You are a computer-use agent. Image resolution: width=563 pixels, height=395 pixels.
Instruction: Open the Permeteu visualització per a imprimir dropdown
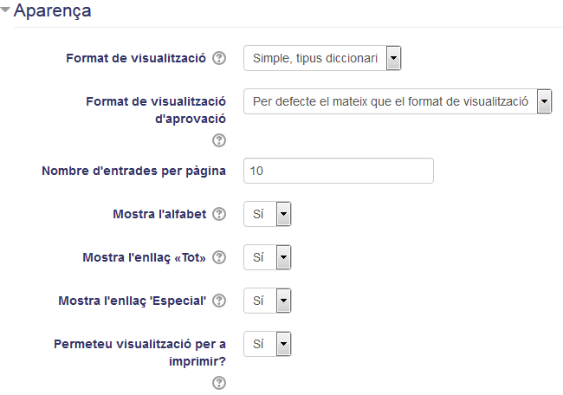pyautogui.click(x=267, y=344)
